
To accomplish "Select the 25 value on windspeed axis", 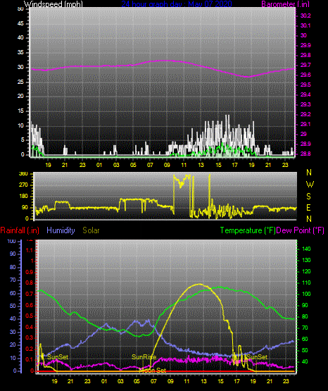I will 20,82.
